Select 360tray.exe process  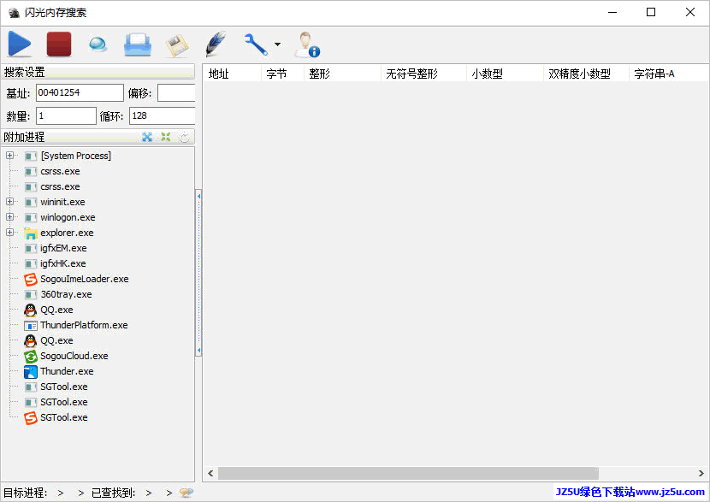tap(66, 294)
